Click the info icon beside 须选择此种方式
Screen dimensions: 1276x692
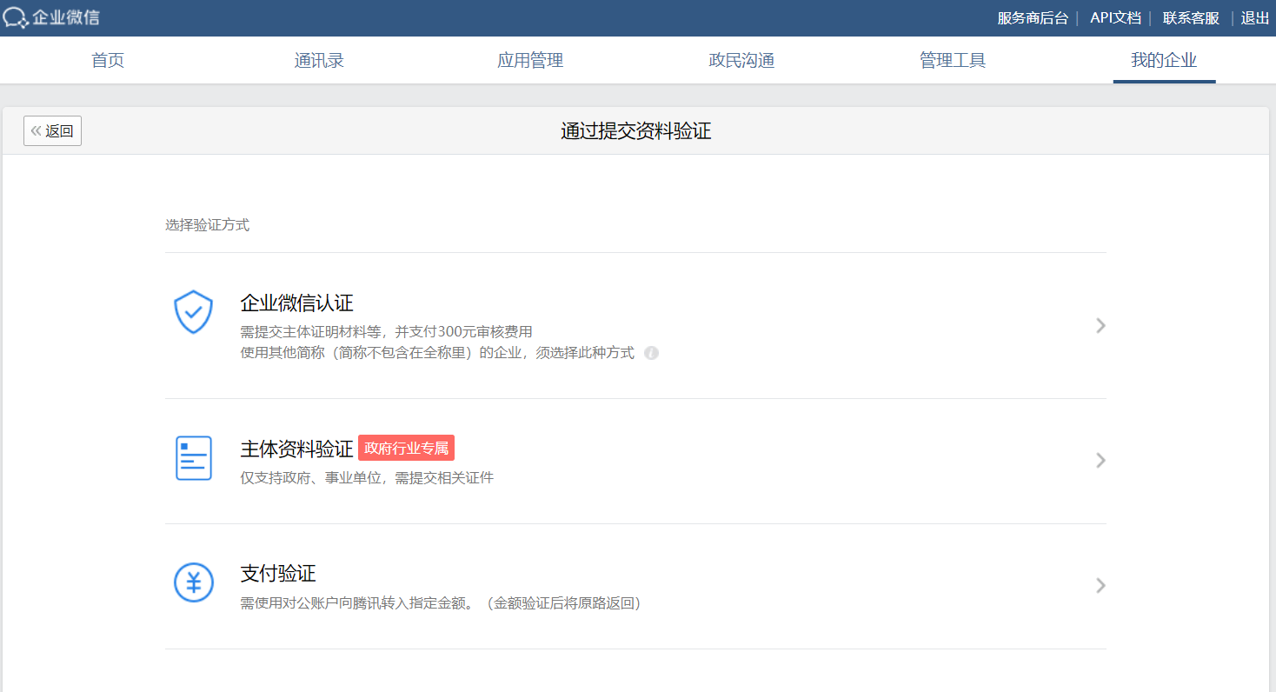651,353
